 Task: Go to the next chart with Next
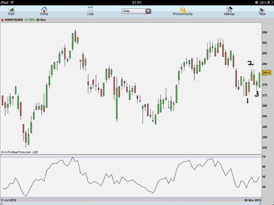[x=262, y=11]
